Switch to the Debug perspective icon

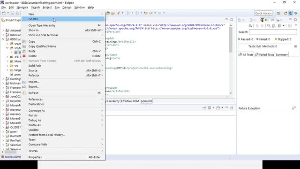296,13
